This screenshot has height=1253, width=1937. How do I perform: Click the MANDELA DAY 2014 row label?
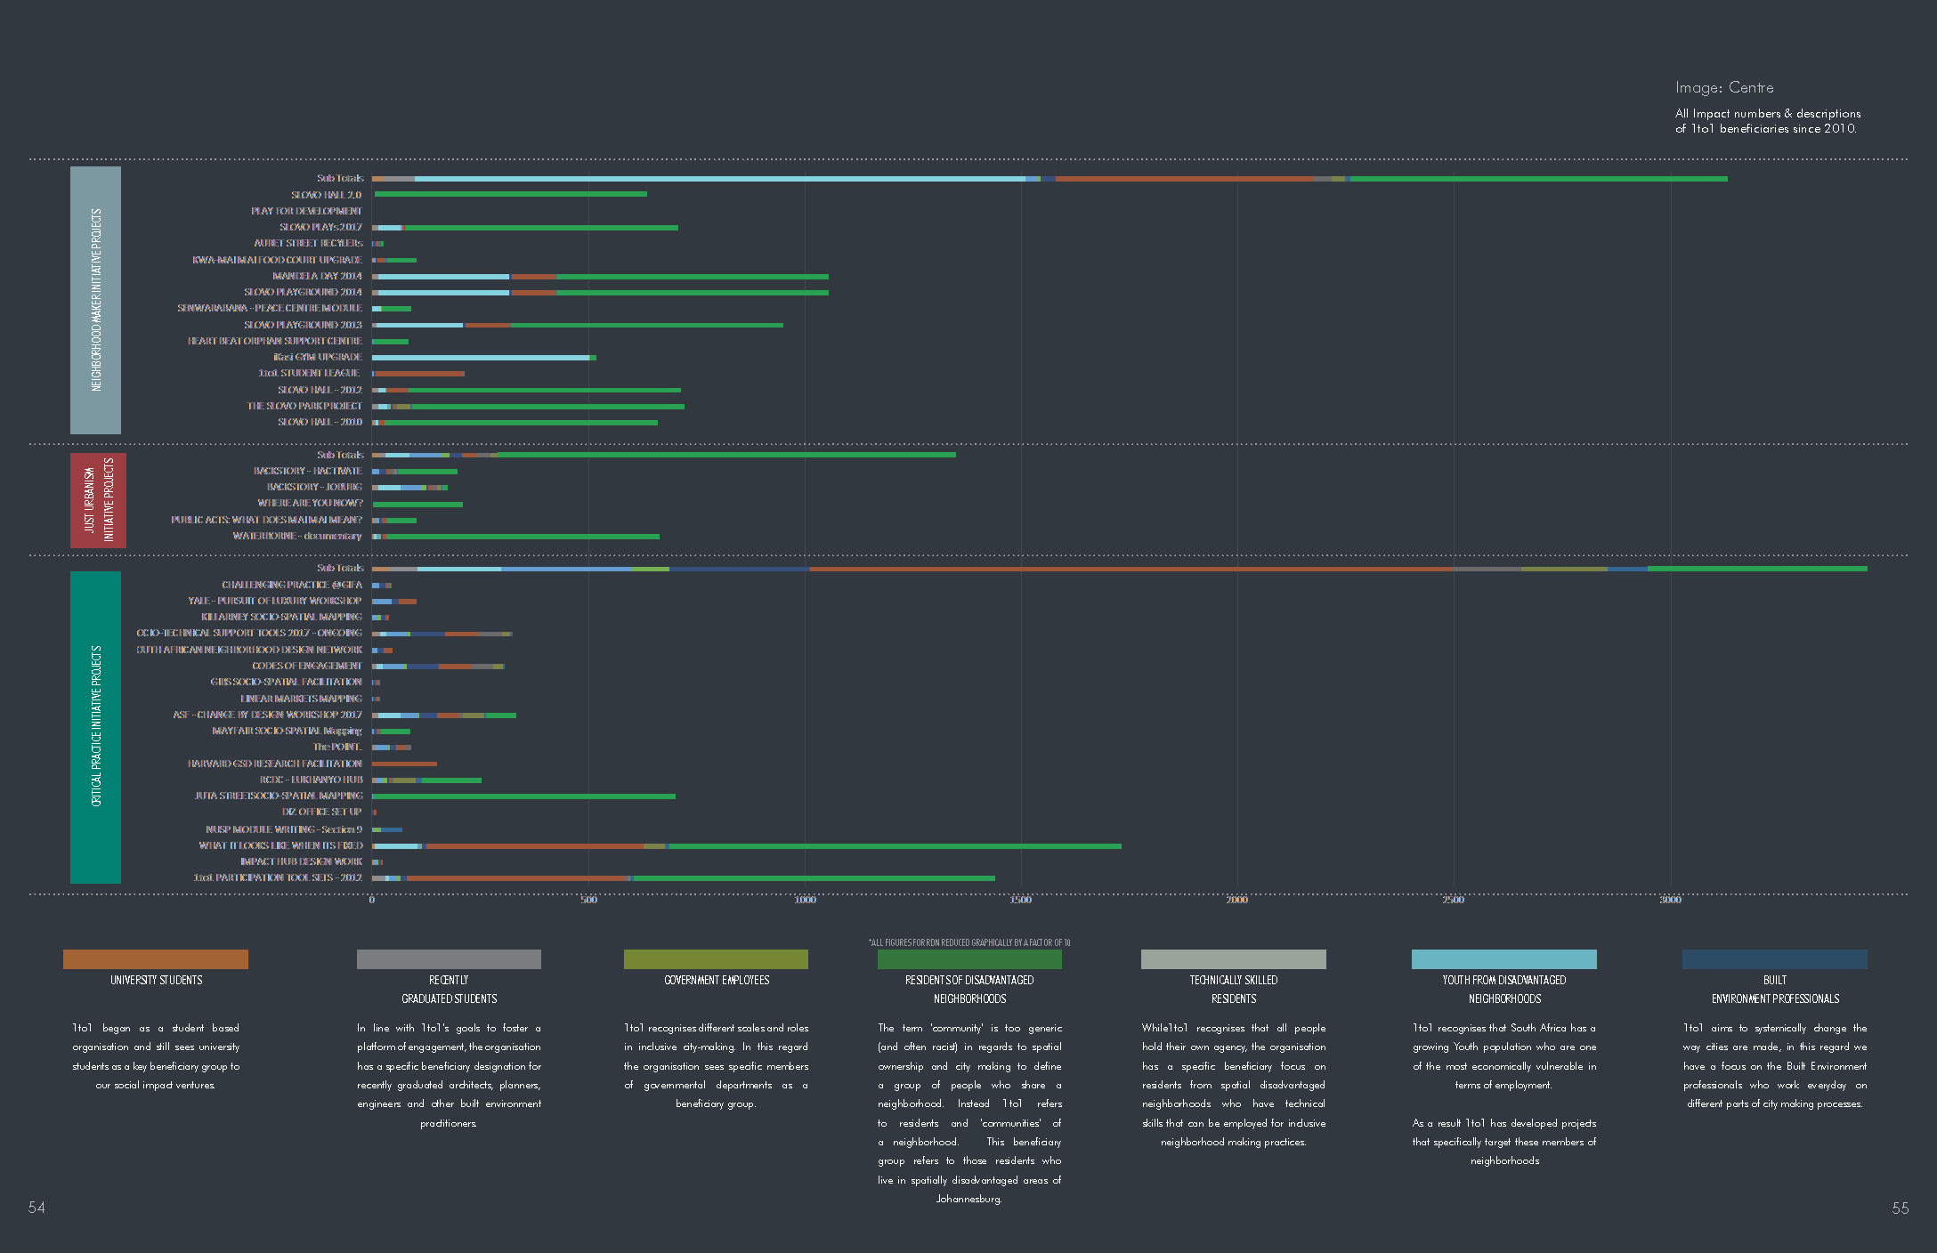(317, 276)
